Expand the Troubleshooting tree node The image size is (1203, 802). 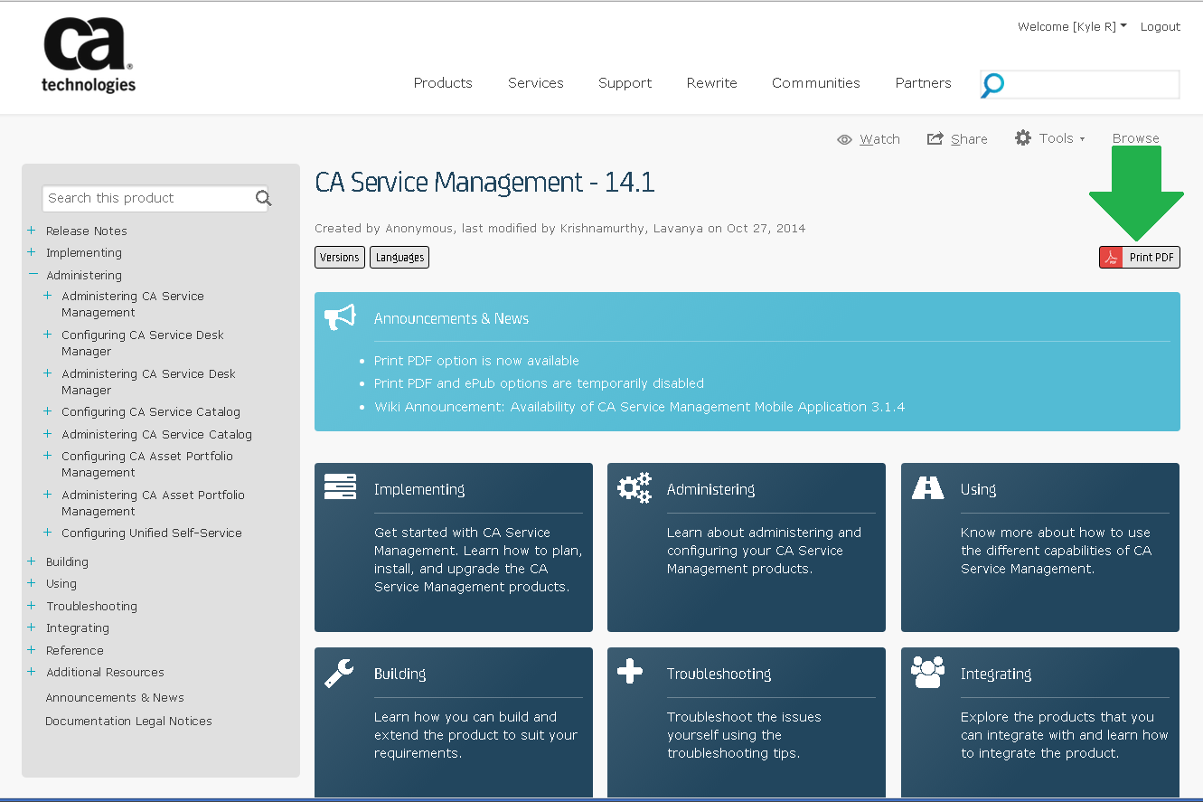pyautogui.click(x=32, y=605)
